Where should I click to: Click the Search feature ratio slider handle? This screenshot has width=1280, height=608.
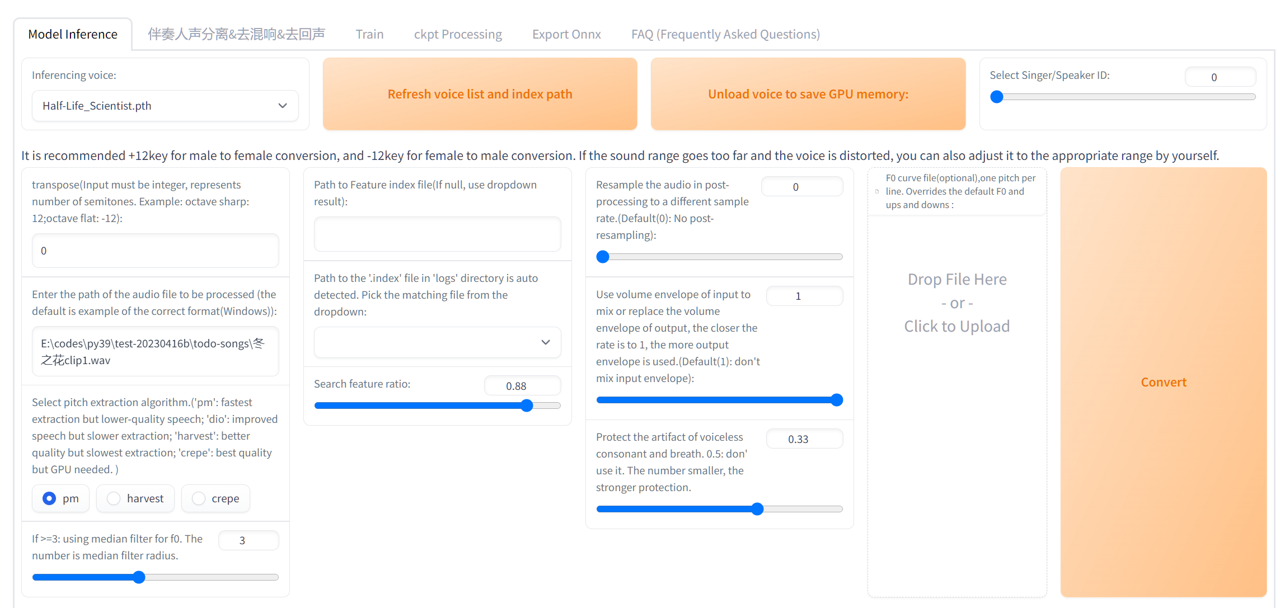click(527, 406)
